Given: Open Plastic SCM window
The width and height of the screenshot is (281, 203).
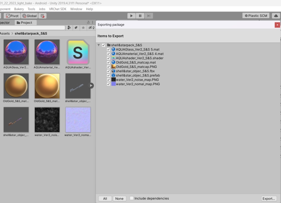Looking at the screenshot, I should pos(256,16).
